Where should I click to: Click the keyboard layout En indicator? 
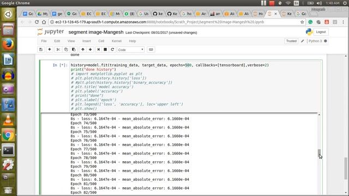(296, 3)
